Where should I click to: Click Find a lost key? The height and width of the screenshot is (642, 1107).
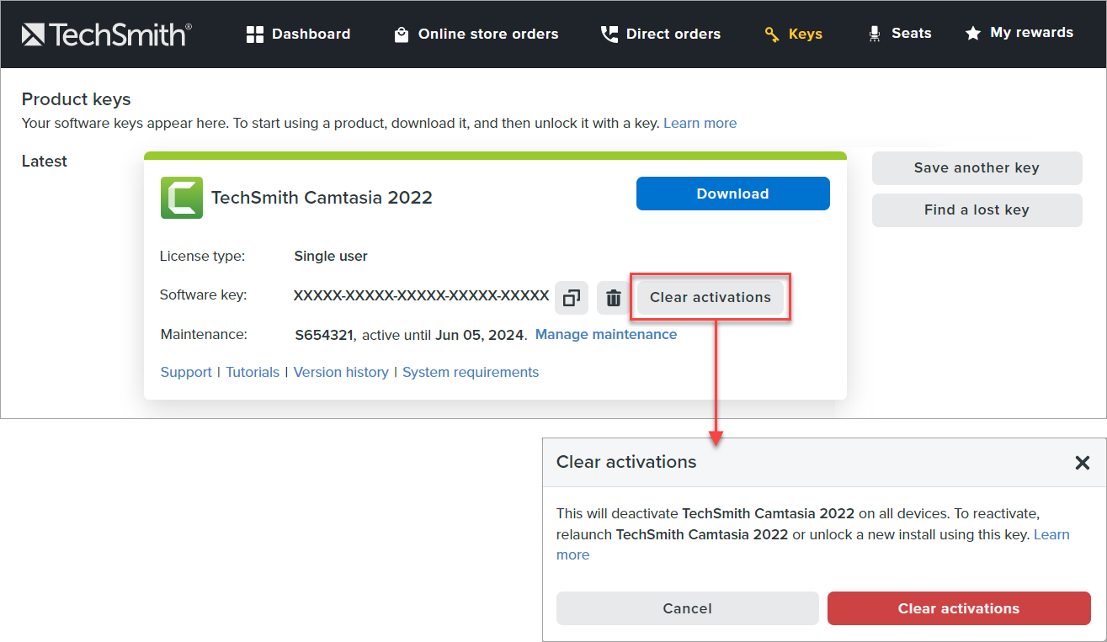(976, 210)
